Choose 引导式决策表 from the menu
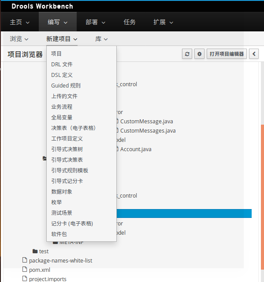 pos(82,160)
